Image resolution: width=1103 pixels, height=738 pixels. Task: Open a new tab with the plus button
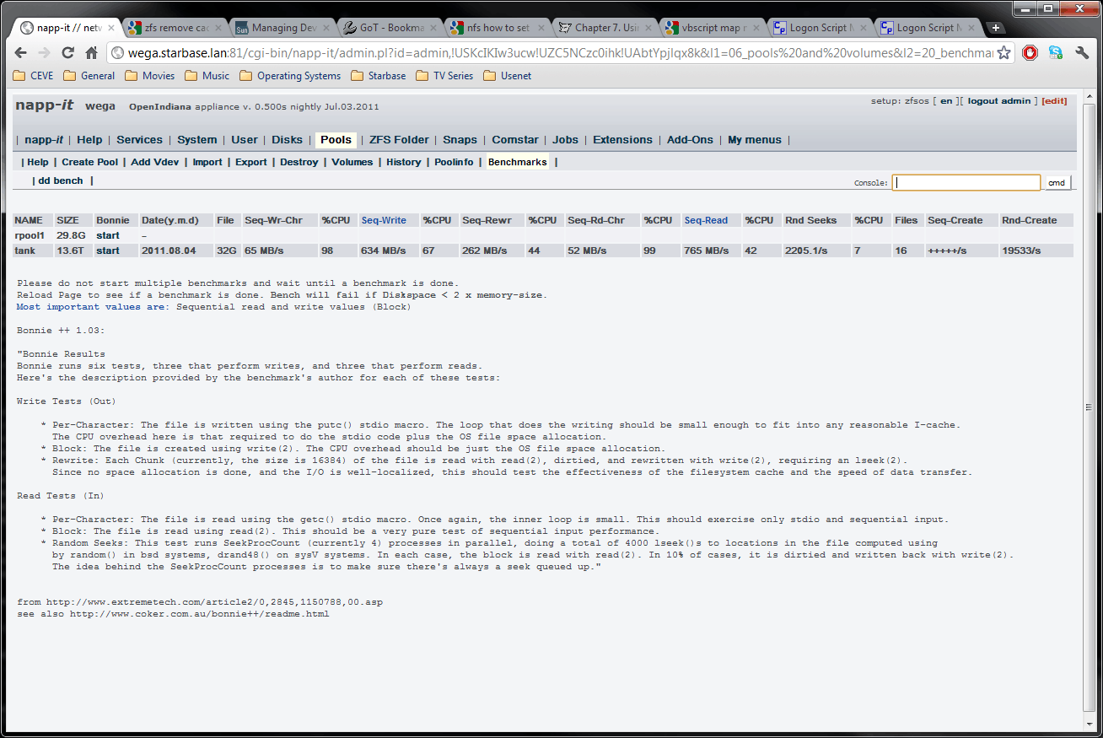point(996,28)
